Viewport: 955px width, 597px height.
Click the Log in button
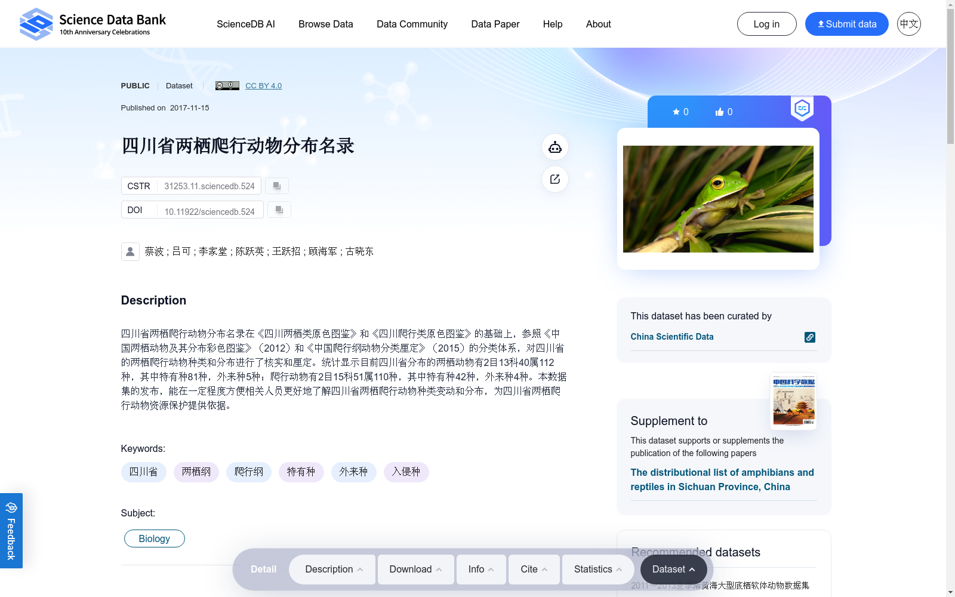pos(767,24)
